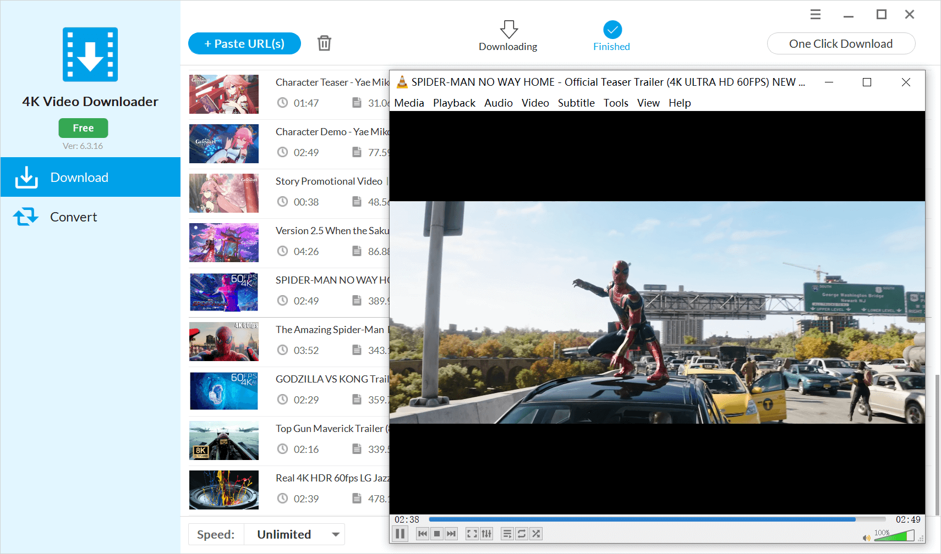Open the Subtitle menu in VLC

point(576,103)
